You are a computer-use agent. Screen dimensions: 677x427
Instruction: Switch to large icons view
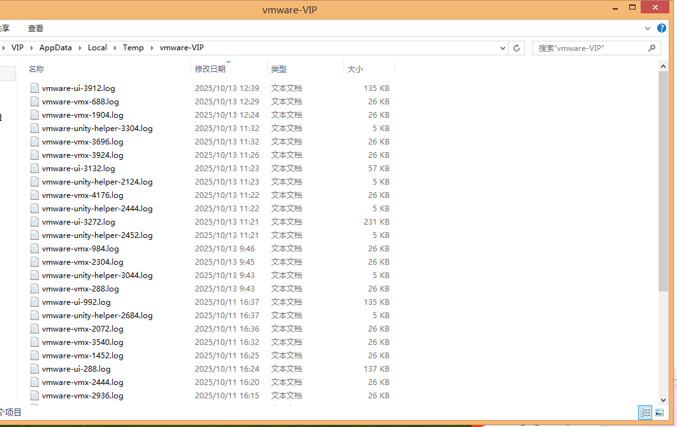tap(659, 413)
